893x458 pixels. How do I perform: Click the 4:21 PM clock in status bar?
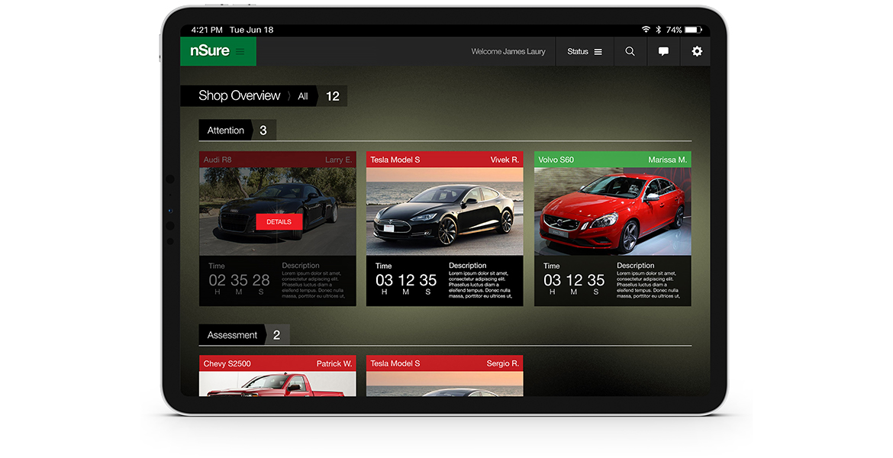coord(207,30)
